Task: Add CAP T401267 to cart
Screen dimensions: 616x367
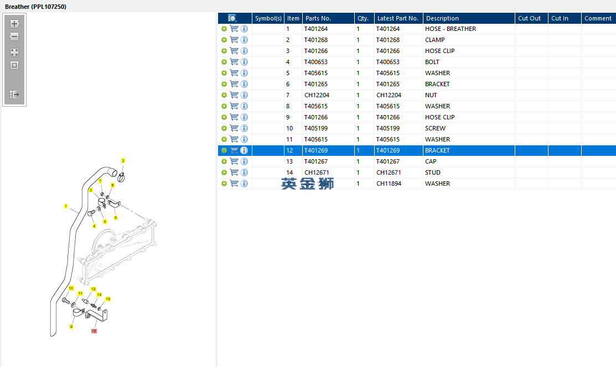Action: click(x=234, y=161)
